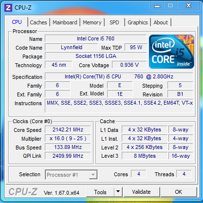Show the About tab
Viewport: 203px width, 203px height.
[161, 22]
